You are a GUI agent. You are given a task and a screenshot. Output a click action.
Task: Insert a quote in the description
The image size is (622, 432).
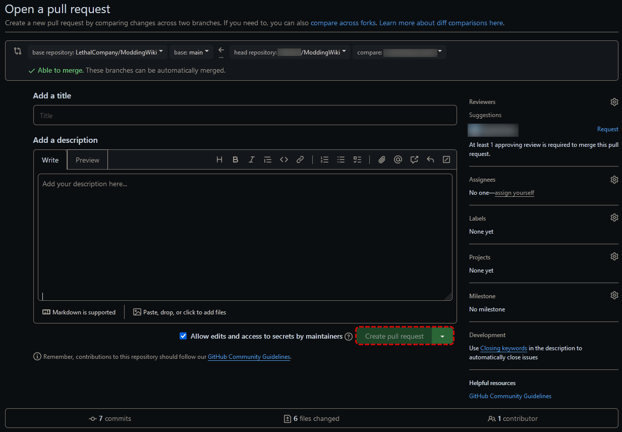tap(267, 159)
